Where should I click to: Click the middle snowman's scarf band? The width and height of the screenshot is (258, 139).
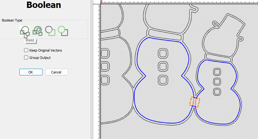(x=166, y=35)
